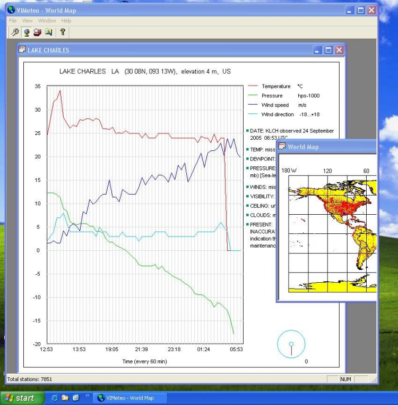The width and height of the screenshot is (398, 405).
Task: Click the map search toolbar icon
Action: [48, 32]
